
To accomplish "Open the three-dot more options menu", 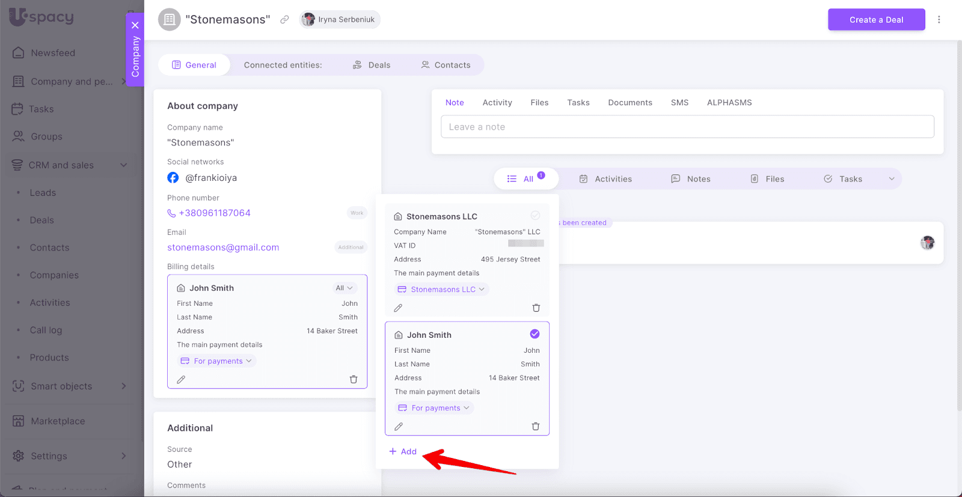I will click(x=939, y=20).
